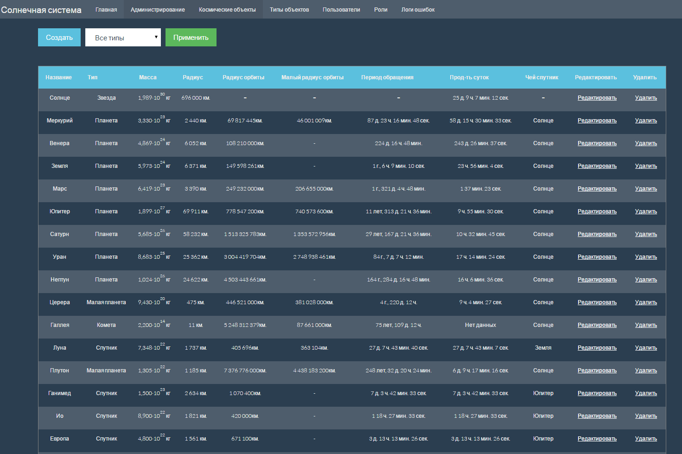The height and width of the screenshot is (454, 682).
Task: Remove the Юпитер entry with Удалить
Action: pos(646,211)
